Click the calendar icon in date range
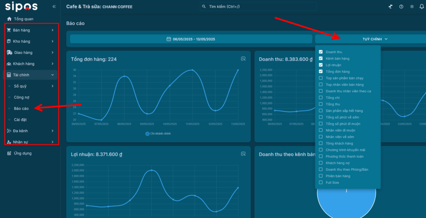The height and width of the screenshot is (218, 426). (169, 39)
